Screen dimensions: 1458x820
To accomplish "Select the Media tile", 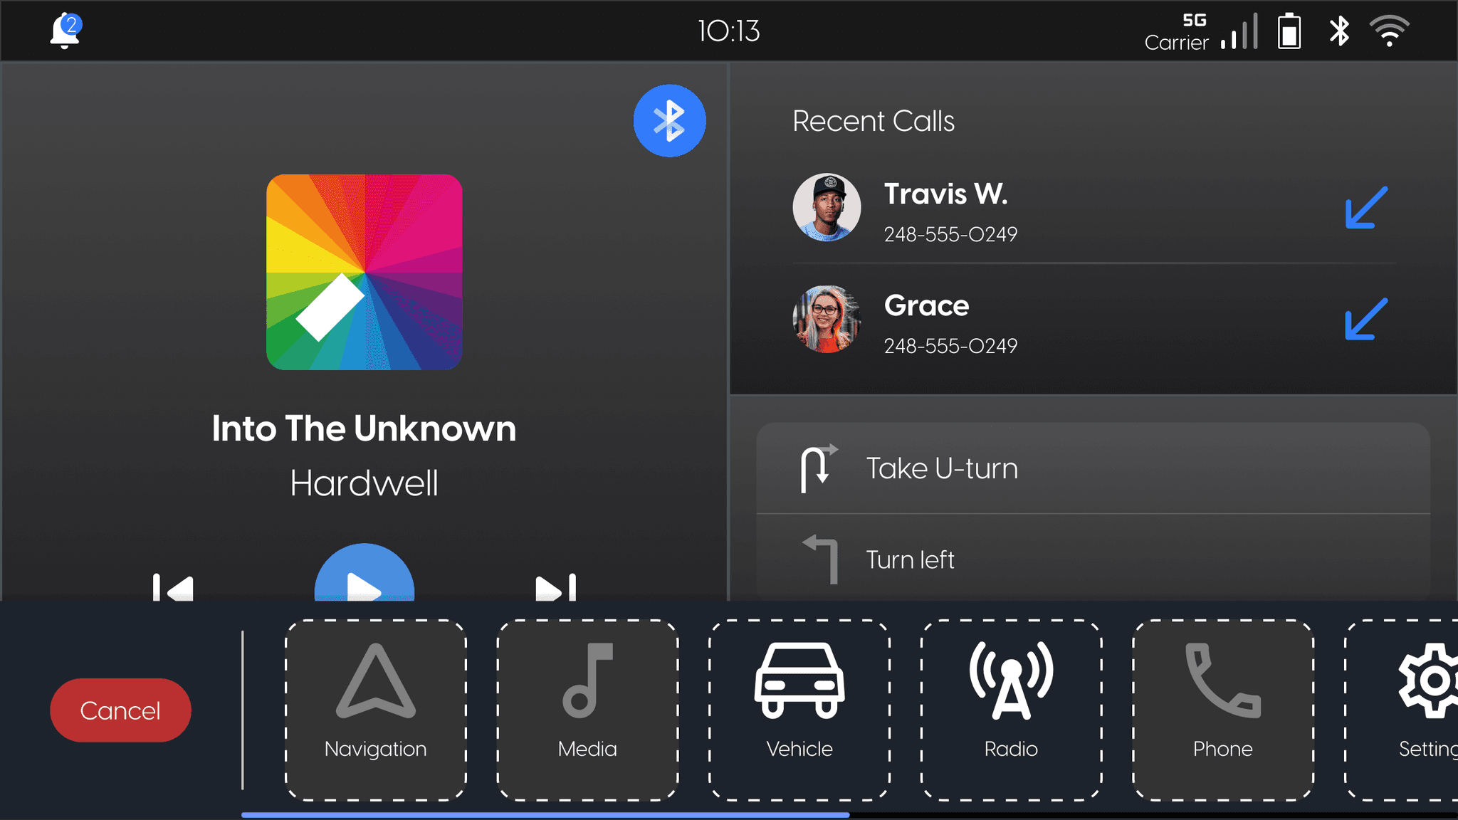I will pos(587,710).
